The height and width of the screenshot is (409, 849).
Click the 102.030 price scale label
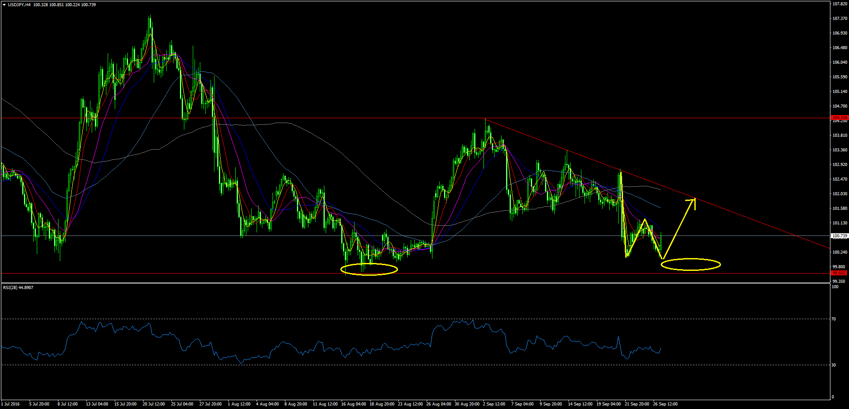coord(840,194)
